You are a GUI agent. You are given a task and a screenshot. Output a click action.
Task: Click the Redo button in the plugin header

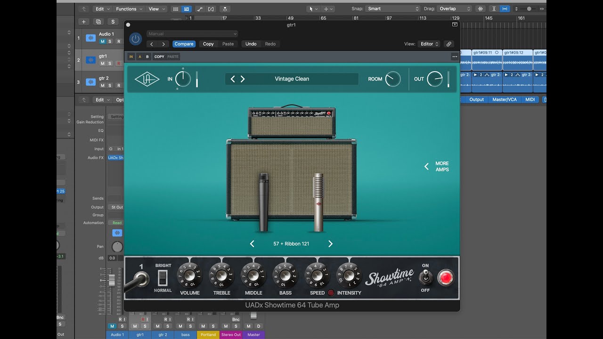click(270, 44)
